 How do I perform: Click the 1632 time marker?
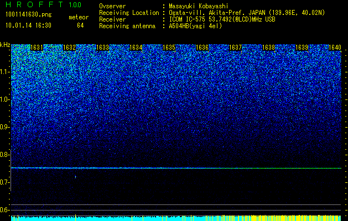pyautogui.click(x=70, y=48)
